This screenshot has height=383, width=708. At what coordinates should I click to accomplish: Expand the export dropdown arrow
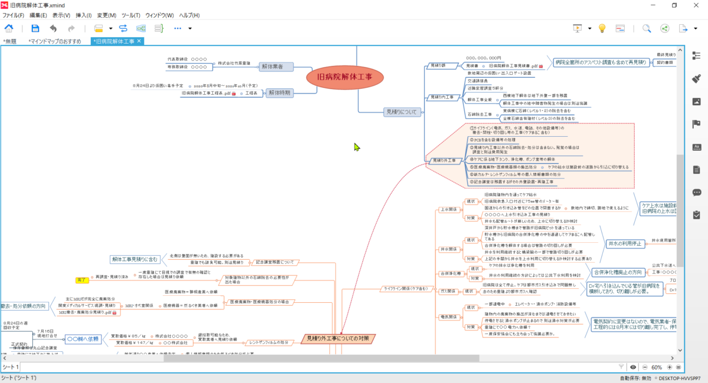[694, 28]
